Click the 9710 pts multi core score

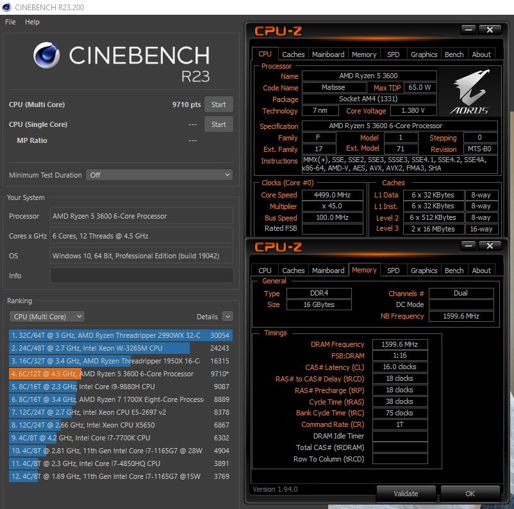pos(187,104)
